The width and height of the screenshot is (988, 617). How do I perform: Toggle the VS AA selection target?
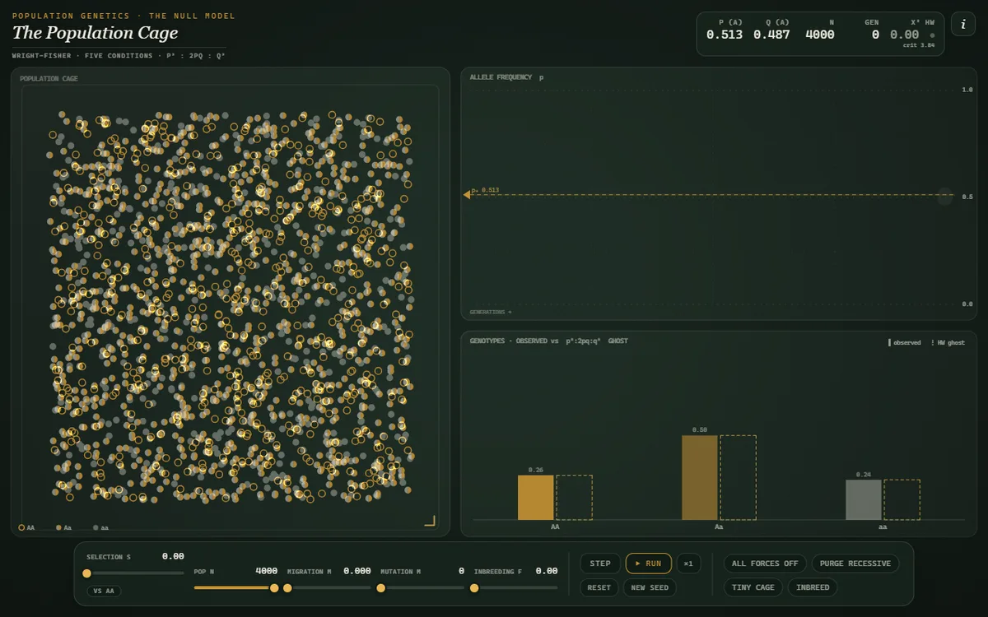coord(104,591)
